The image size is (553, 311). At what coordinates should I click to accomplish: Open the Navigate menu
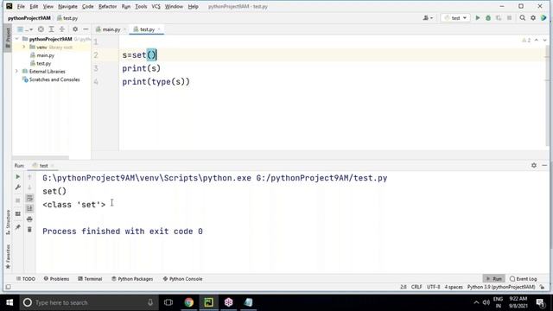coord(67,6)
